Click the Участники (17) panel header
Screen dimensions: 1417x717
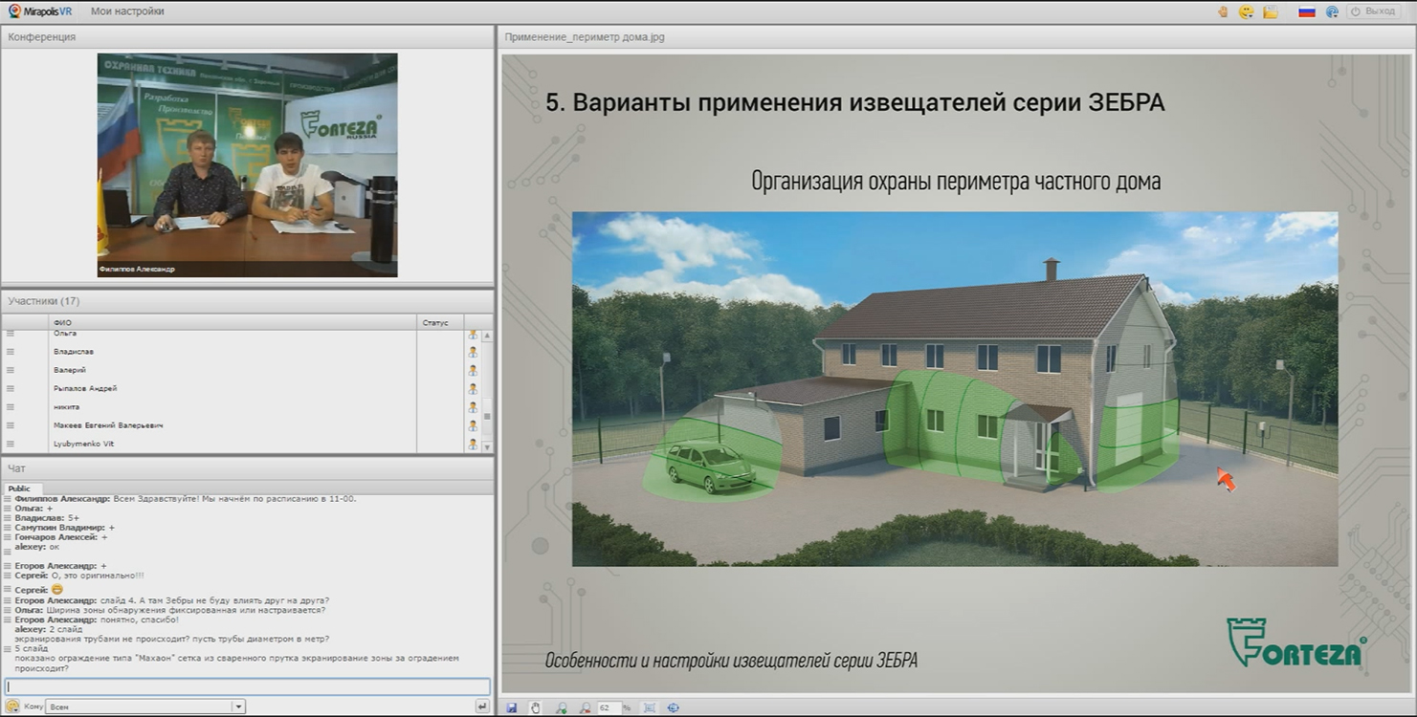click(x=247, y=301)
